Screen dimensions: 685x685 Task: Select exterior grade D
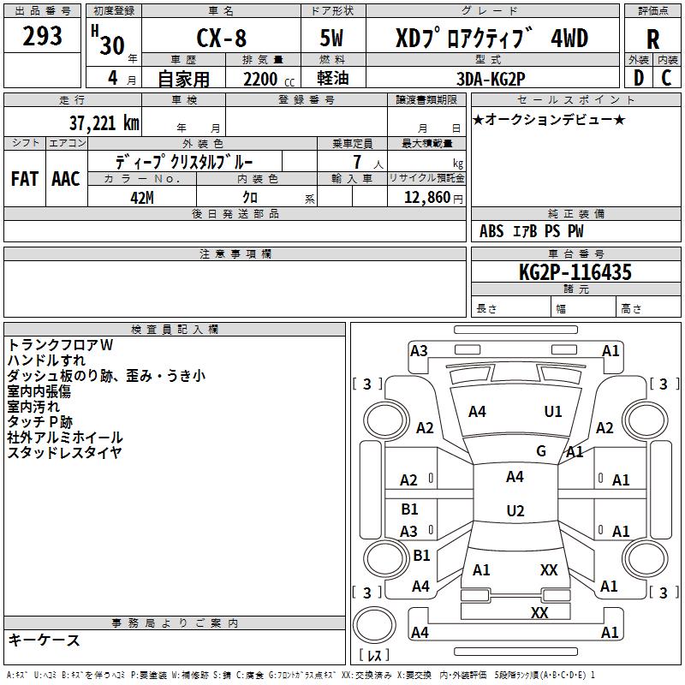click(x=639, y=78)
